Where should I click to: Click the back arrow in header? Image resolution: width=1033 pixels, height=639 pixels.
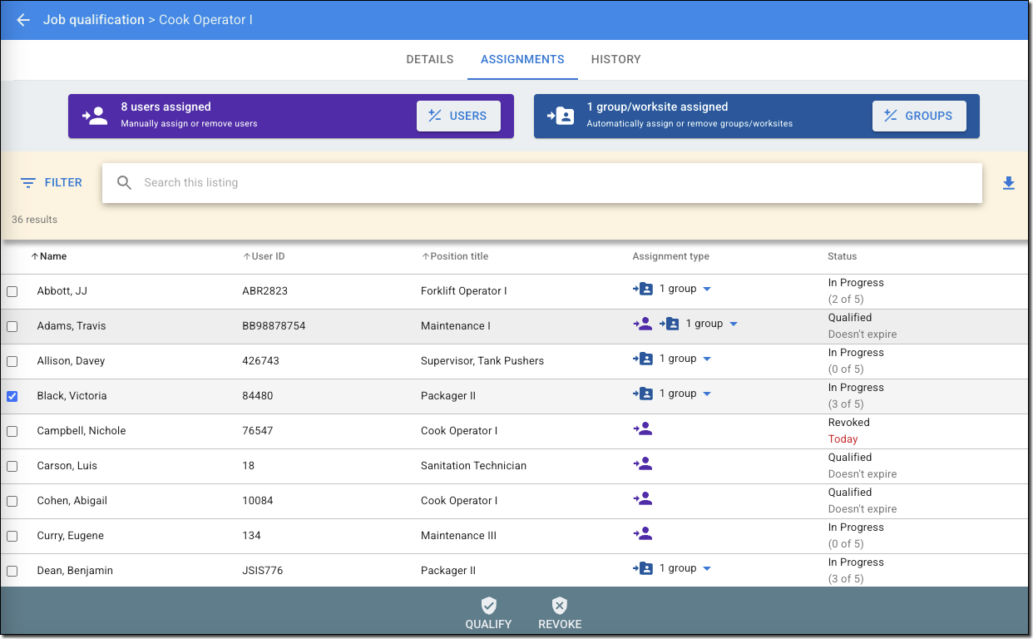23,20
